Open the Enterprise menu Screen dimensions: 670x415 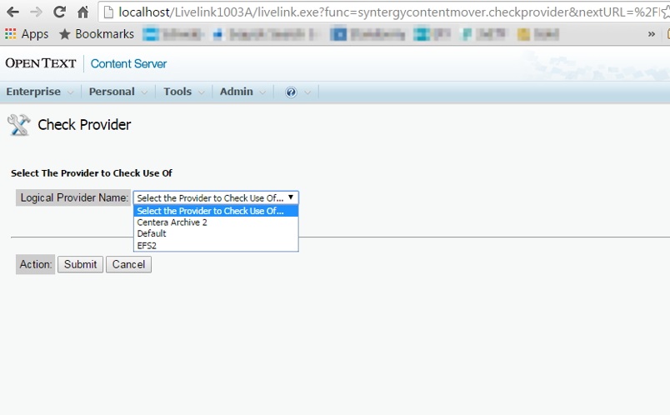pos(34,92)
